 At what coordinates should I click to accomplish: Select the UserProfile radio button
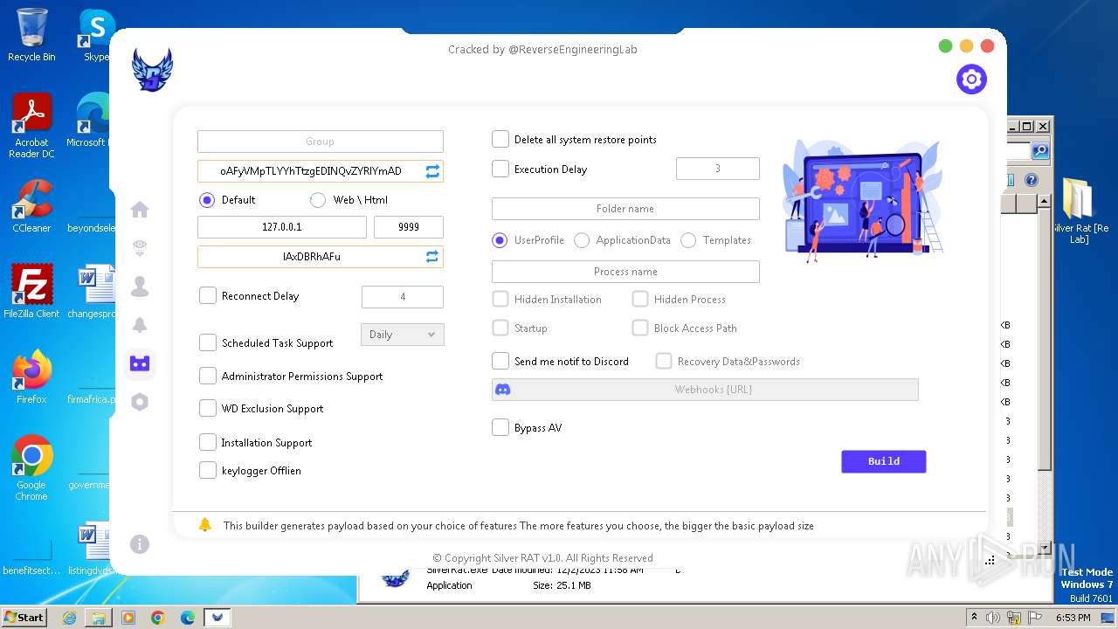tap(500, 240)
